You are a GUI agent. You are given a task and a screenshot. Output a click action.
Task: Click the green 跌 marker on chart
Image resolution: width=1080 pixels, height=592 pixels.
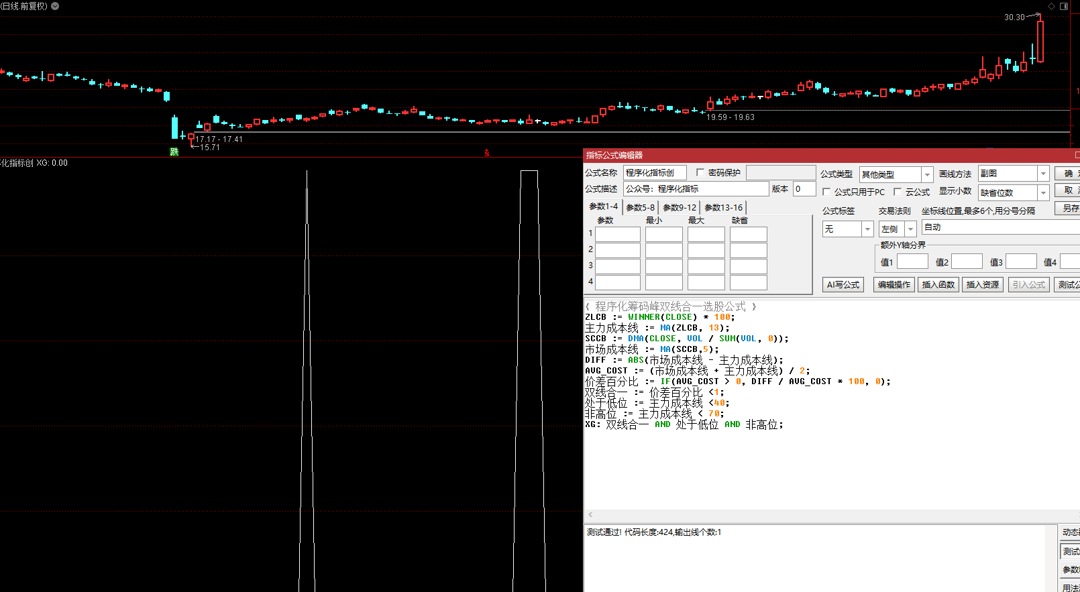click(174, 152)
